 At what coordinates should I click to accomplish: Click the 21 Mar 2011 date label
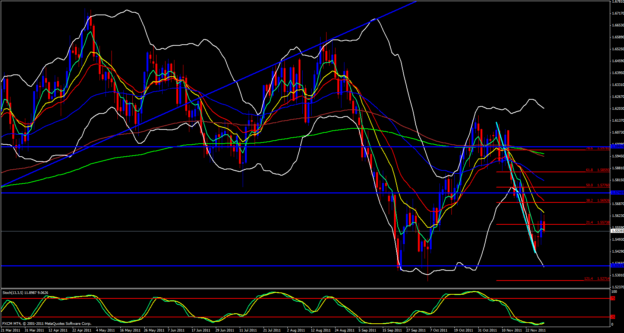tap(10, 330)
